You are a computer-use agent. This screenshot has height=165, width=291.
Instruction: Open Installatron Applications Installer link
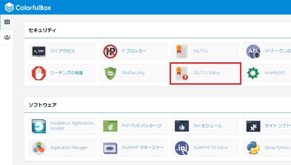(x=72, y=126)
